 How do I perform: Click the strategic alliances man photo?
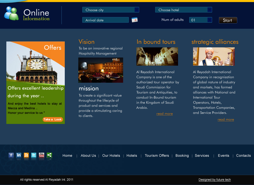pos(214,56)
